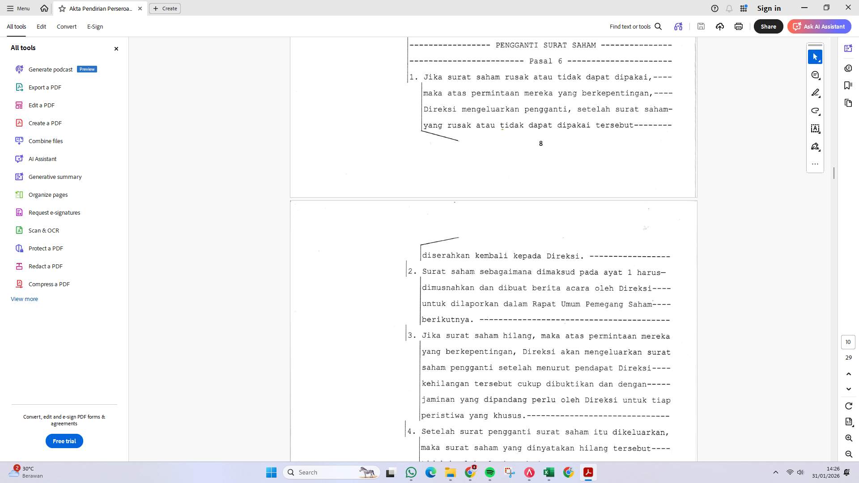Close the All tools panel
This screenshot has height=483, width=859.
coord(116,48)
